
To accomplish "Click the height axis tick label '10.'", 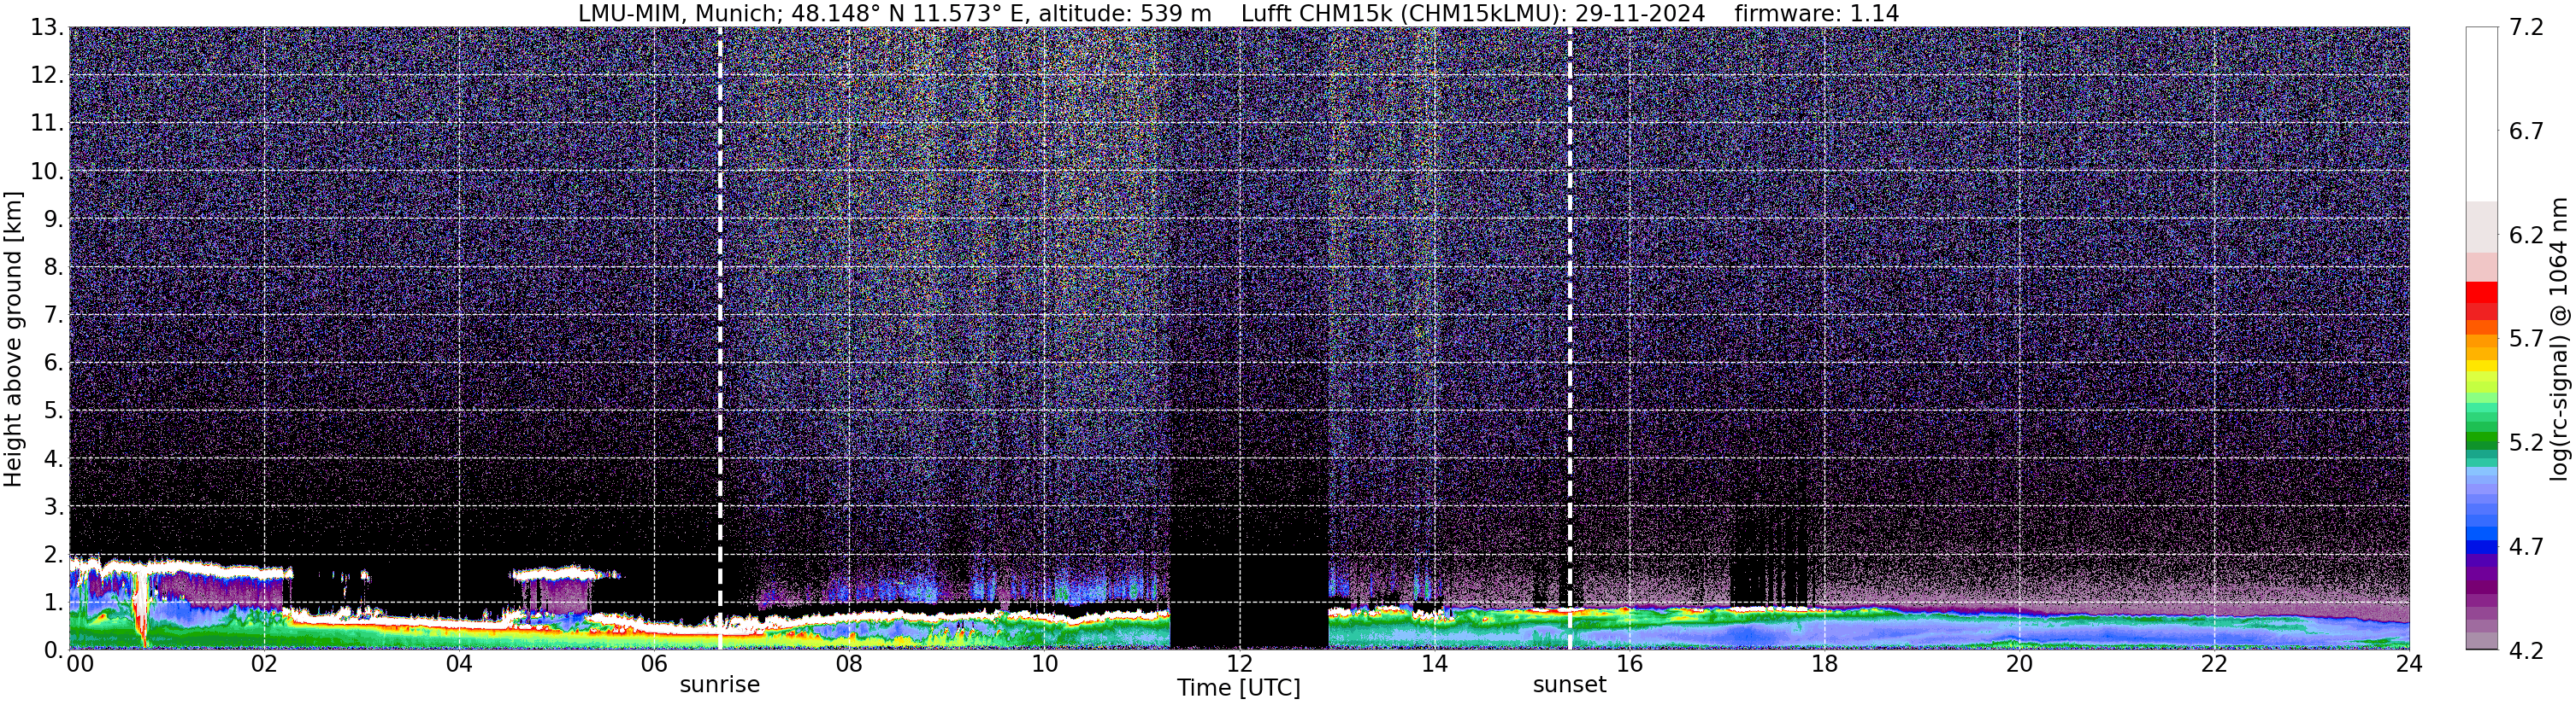I will 47,172.
